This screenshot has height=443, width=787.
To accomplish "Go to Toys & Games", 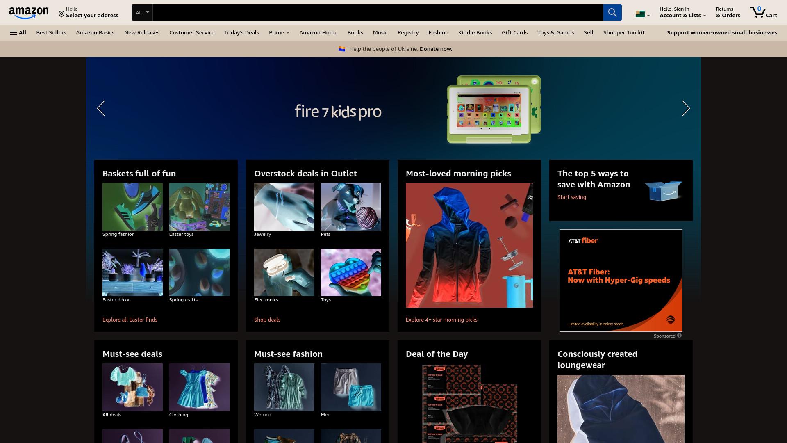I will tap(556, 32).
